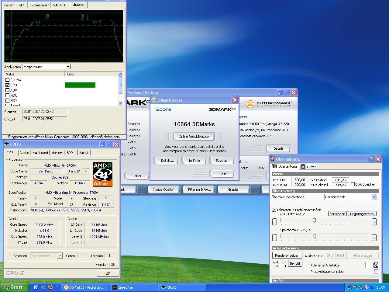Open the Takt tab in SpeedFan

[21, 5]
